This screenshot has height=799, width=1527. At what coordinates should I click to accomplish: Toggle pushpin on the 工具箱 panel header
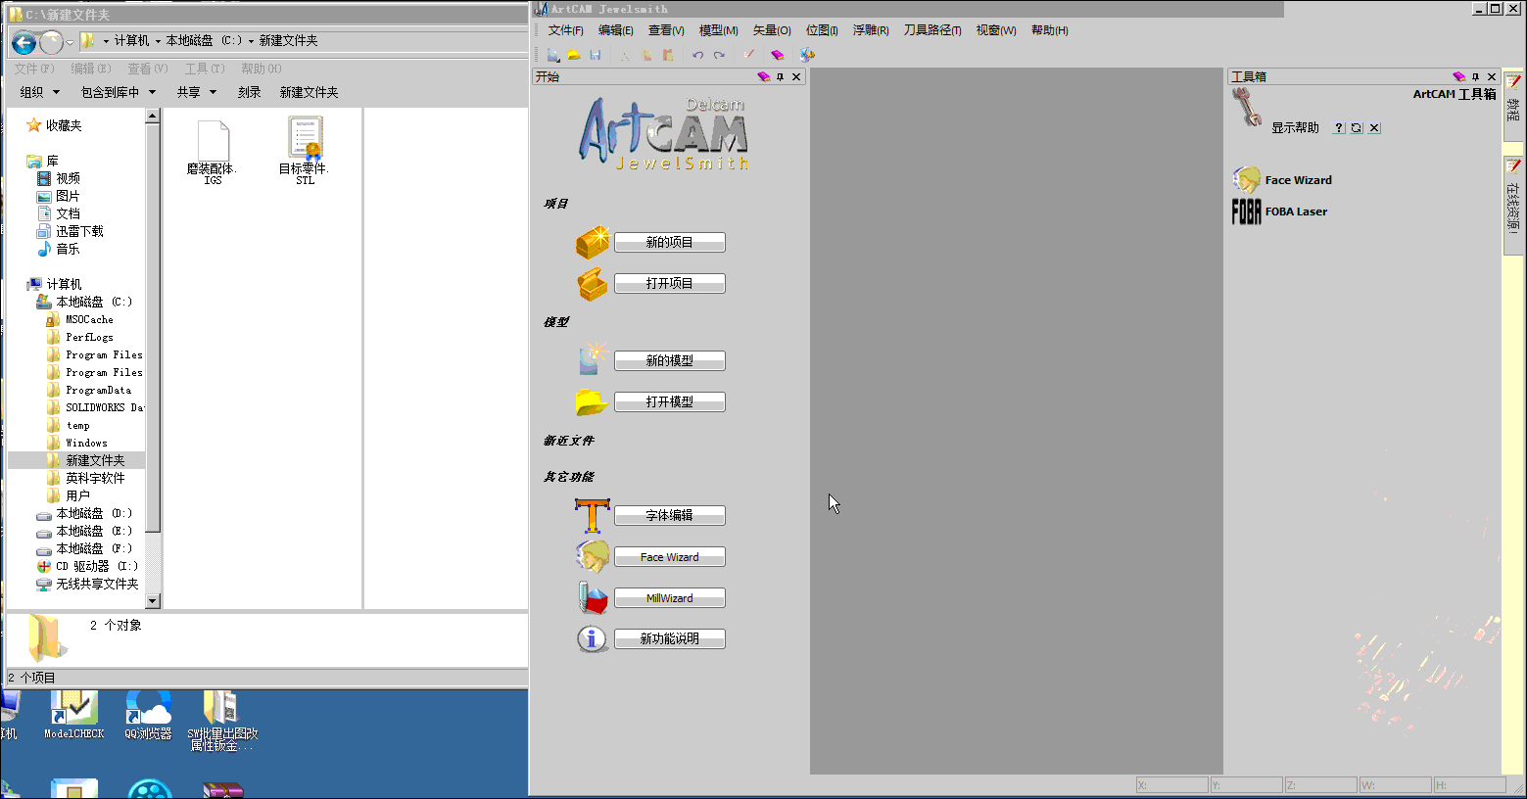point(1476,76)
